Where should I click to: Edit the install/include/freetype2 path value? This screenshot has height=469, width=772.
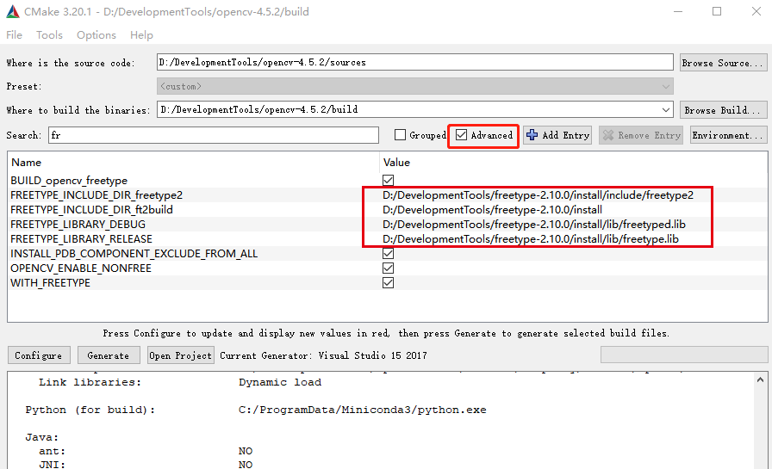click(x=538, y=195)
